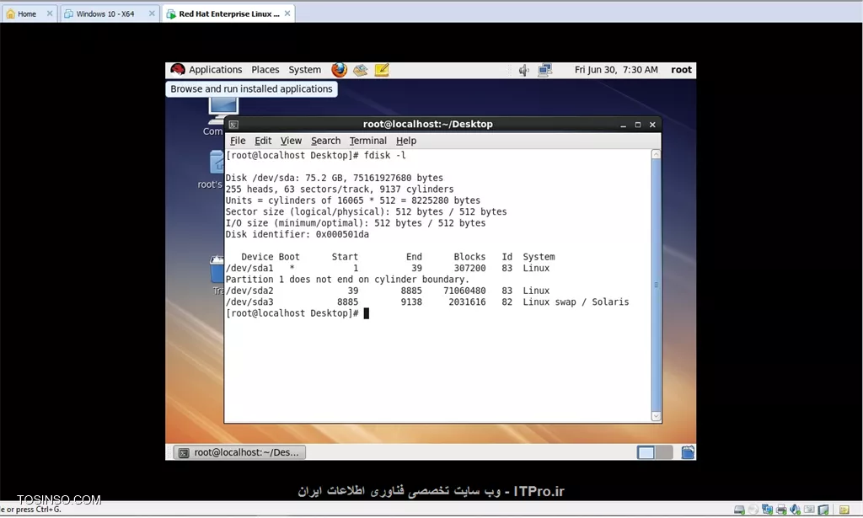Click the VMware network adapter status icon
The height and width of the screenshot is (518, 863).
[767, 510]
